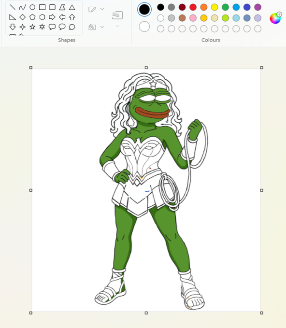286x328 pixels.
Task: Open the shape Fill options
Action: pyautogui.click(x=96, y=27)
